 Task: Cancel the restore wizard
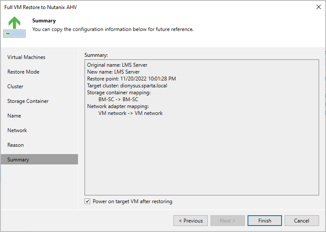301,221
